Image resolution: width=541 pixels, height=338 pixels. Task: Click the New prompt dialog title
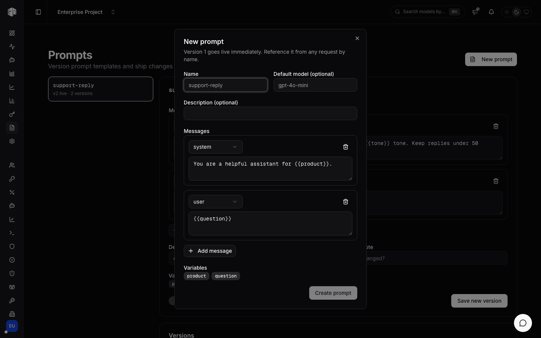click(x=204, y=42)
